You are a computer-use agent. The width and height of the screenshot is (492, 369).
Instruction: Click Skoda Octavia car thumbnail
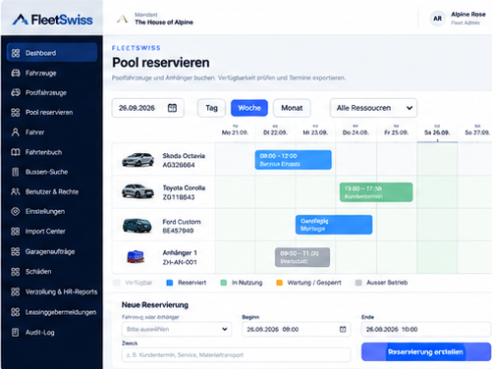click(137, 160)
